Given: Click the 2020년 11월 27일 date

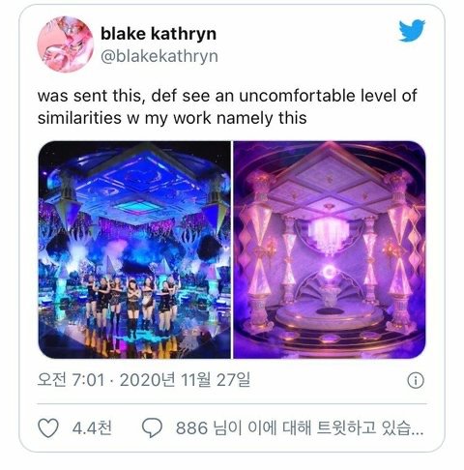Looking at the screenshot, I should [185, 380].
